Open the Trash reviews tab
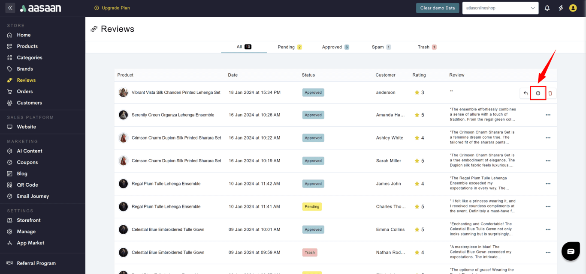The image size is (586, 274). pyautogui.click(x=427, y=47)
